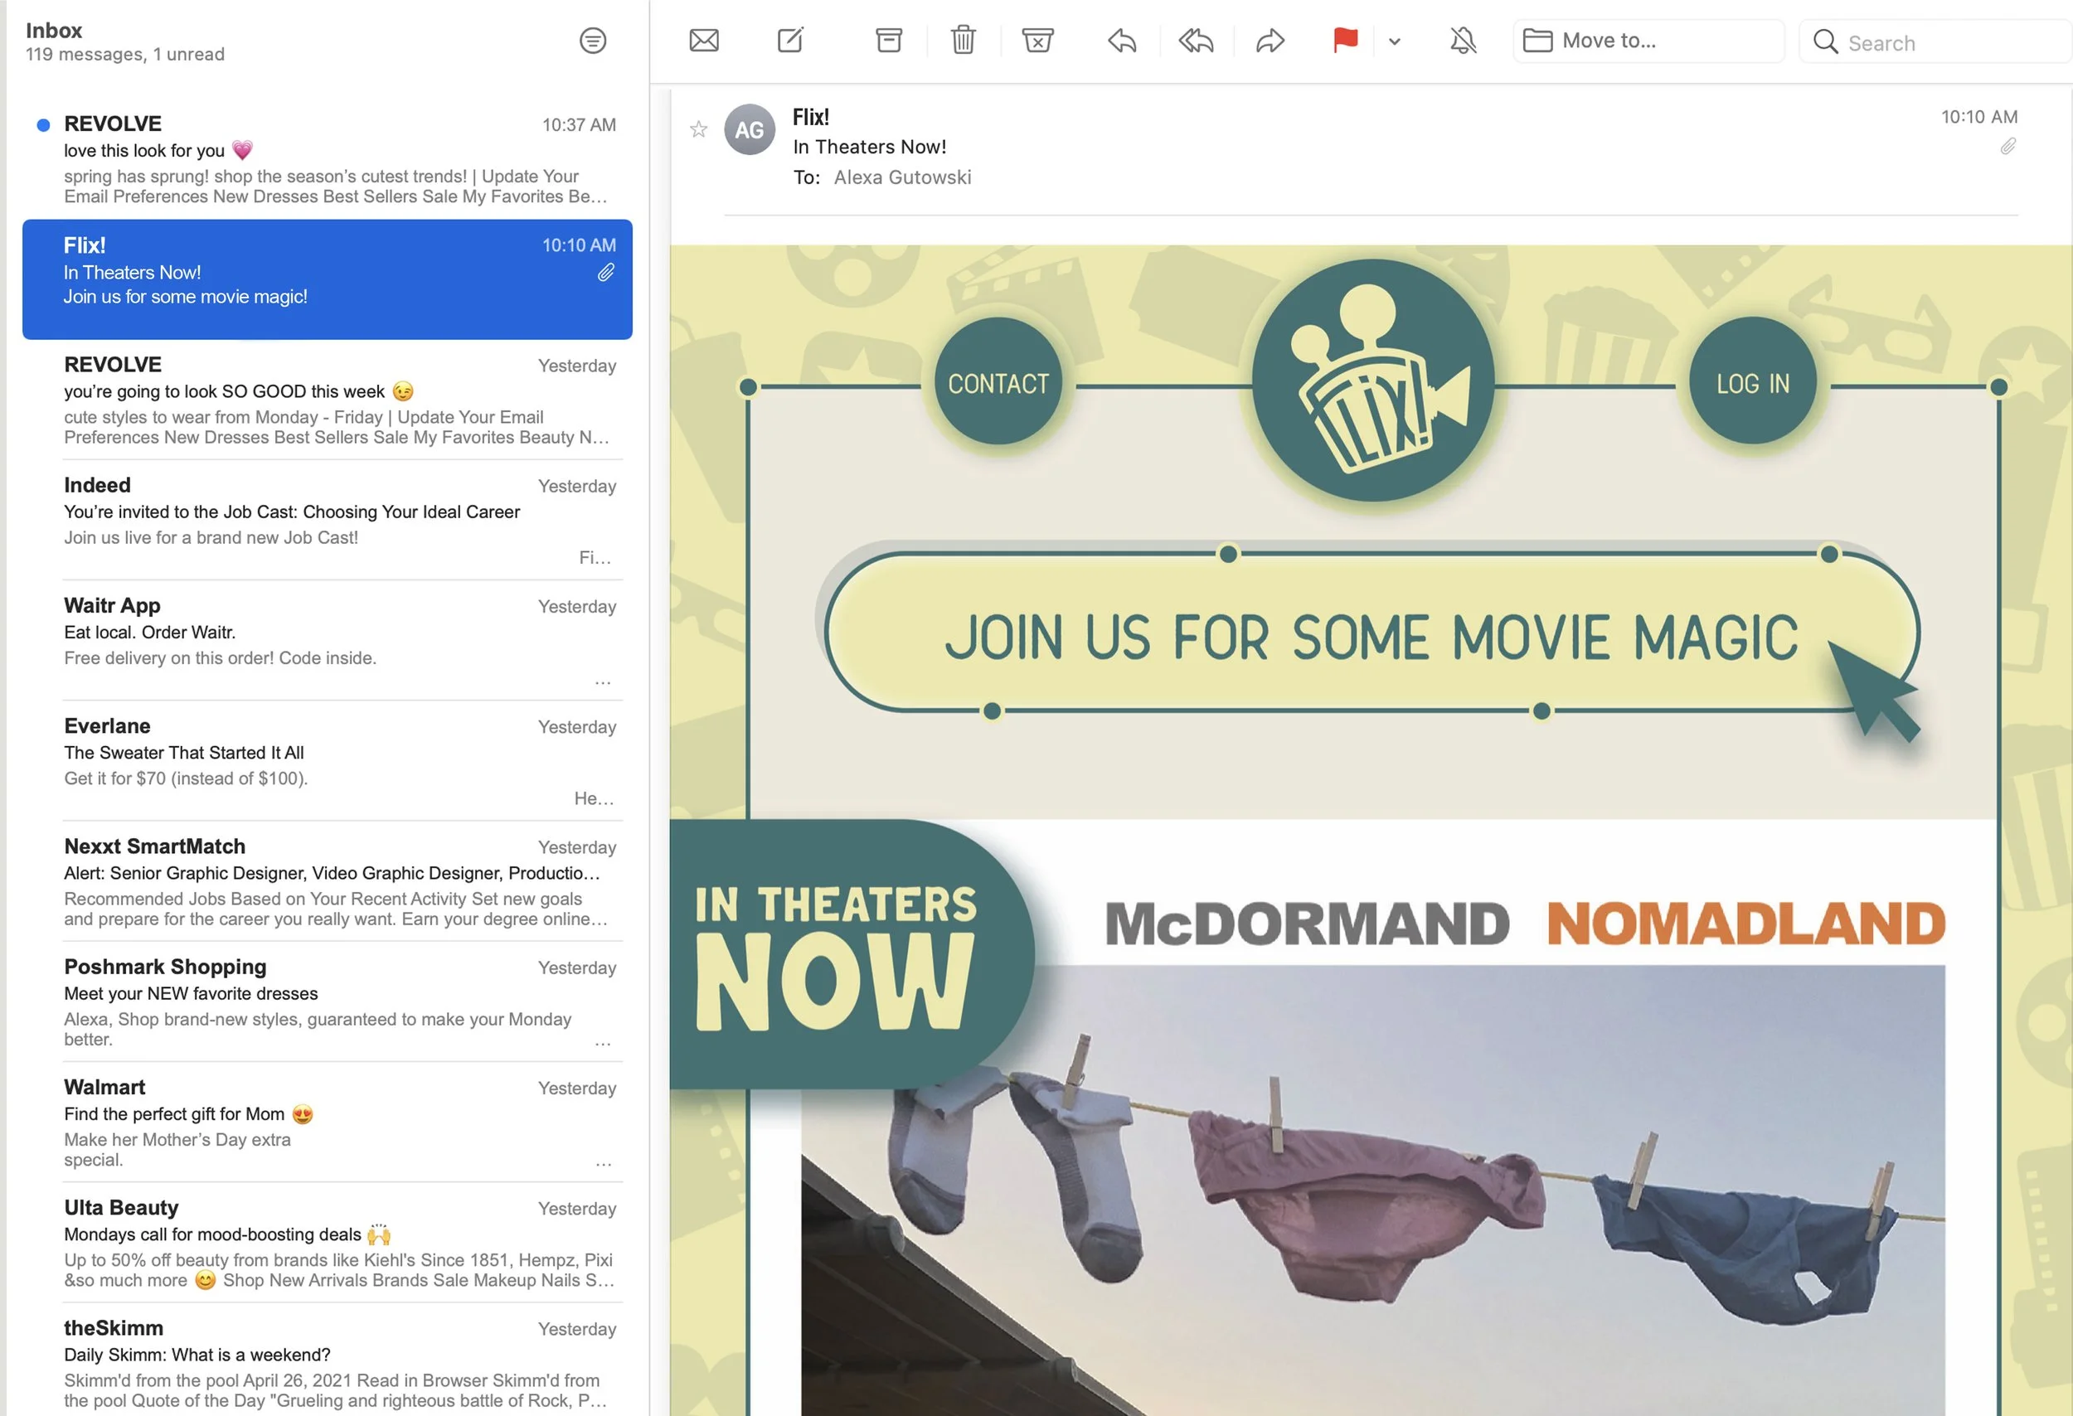Viewport: 2073px width, 1416px height.
Task: Archive the selected message
Action: 888,40
